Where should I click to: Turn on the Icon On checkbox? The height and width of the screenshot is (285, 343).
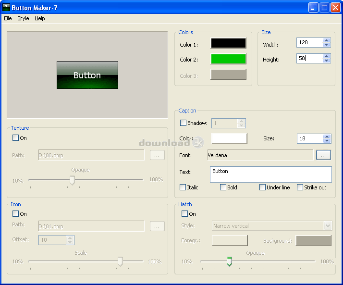(16, 214)
